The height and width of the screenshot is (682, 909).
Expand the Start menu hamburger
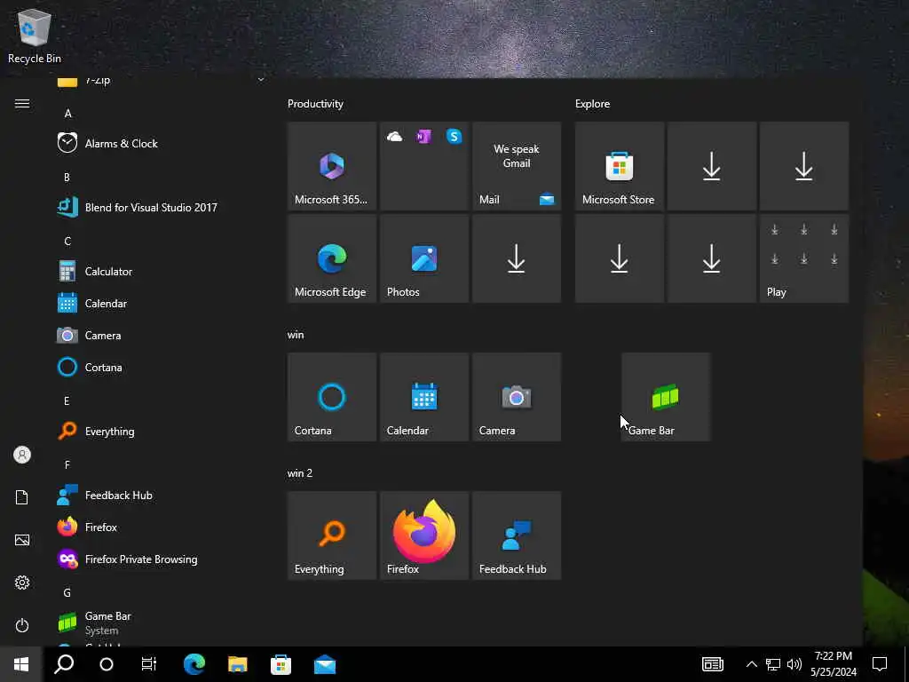click(22, 103)
